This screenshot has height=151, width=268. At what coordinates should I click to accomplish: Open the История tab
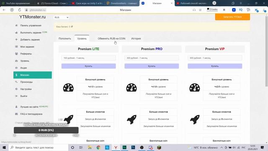[x=136, y=39]
